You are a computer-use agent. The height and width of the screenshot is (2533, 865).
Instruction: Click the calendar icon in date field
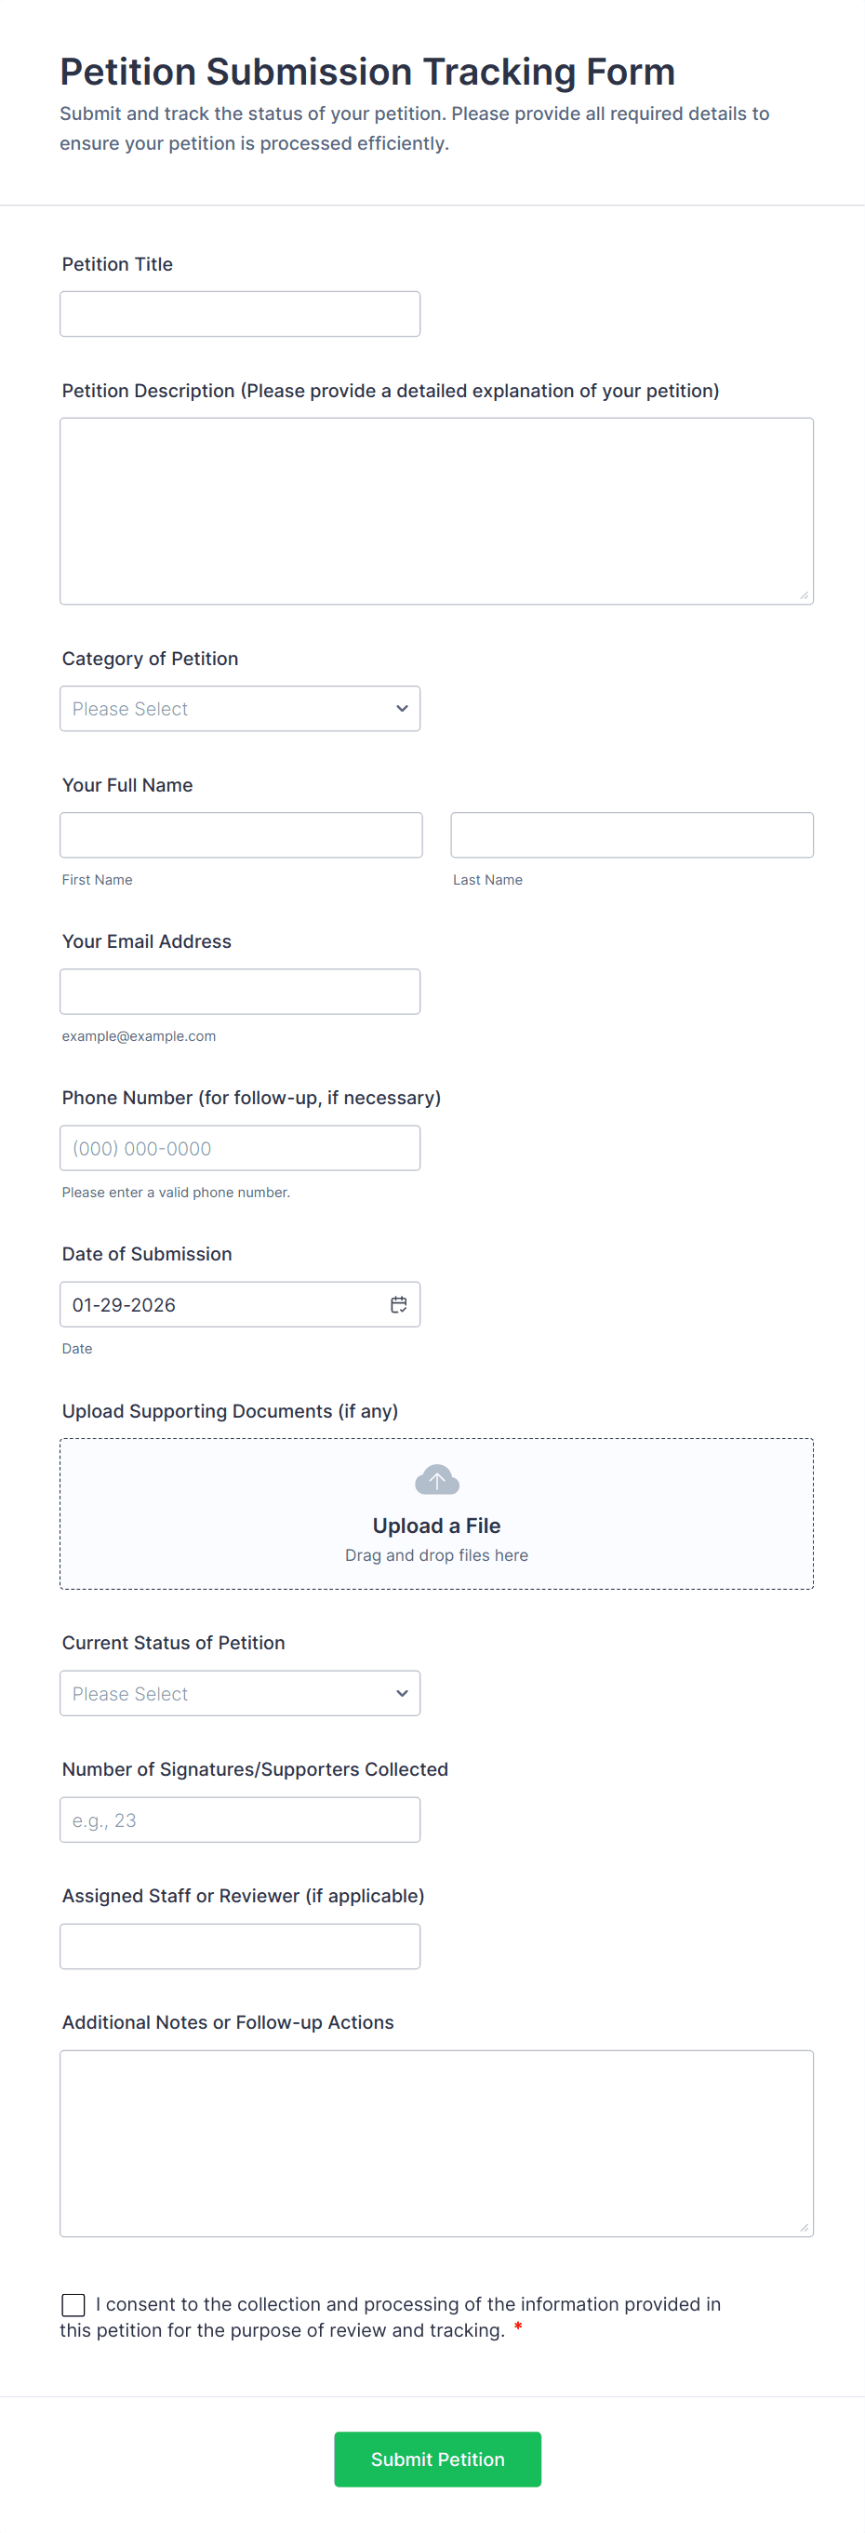click(x=398, y=1304)
